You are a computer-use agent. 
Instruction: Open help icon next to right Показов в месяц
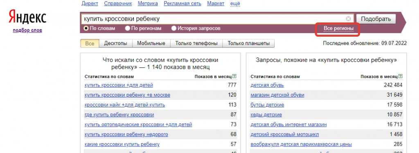click(x=400, y=77)
